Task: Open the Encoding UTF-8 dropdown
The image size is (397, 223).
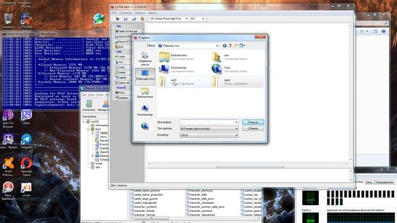Action: [209, 135]
